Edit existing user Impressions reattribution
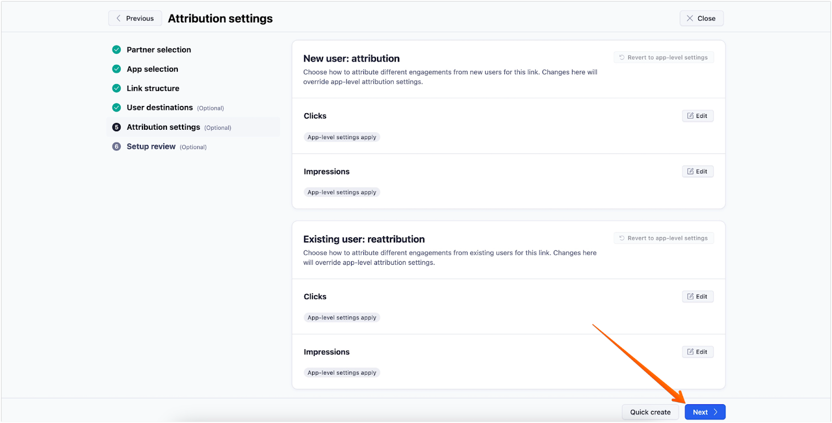The width and height of the screenshot is (832, 423). pos(697,352)
